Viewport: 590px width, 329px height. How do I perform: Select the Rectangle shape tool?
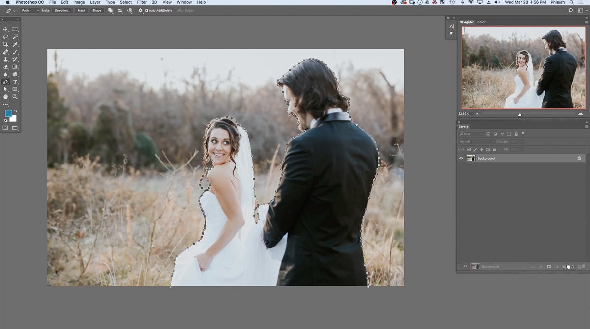click(15, 89)
